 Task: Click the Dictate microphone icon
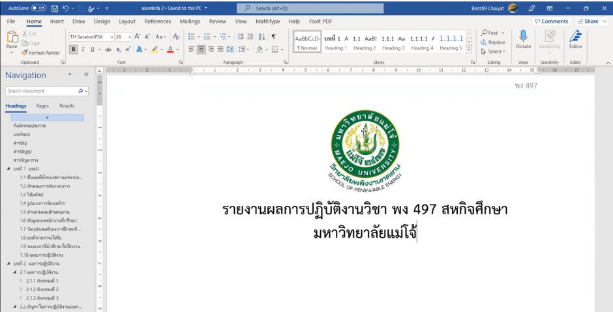(523, 36)
